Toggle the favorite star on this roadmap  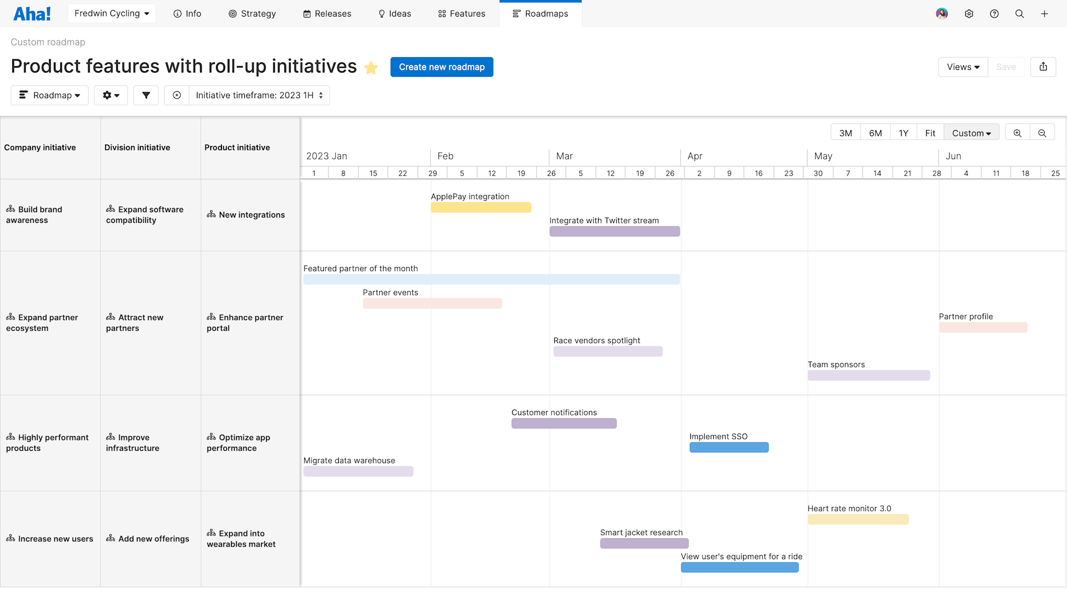pyautogui.click(x=371, y=68)
